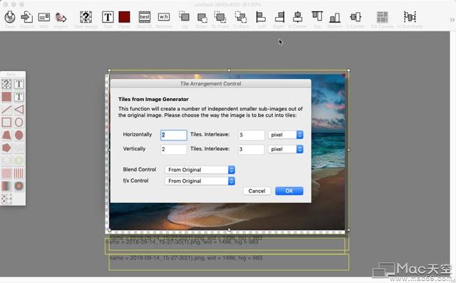Click the top center selection handle
Image resolution: width=456 pixels, height=283 pixels.
[229, 70]
